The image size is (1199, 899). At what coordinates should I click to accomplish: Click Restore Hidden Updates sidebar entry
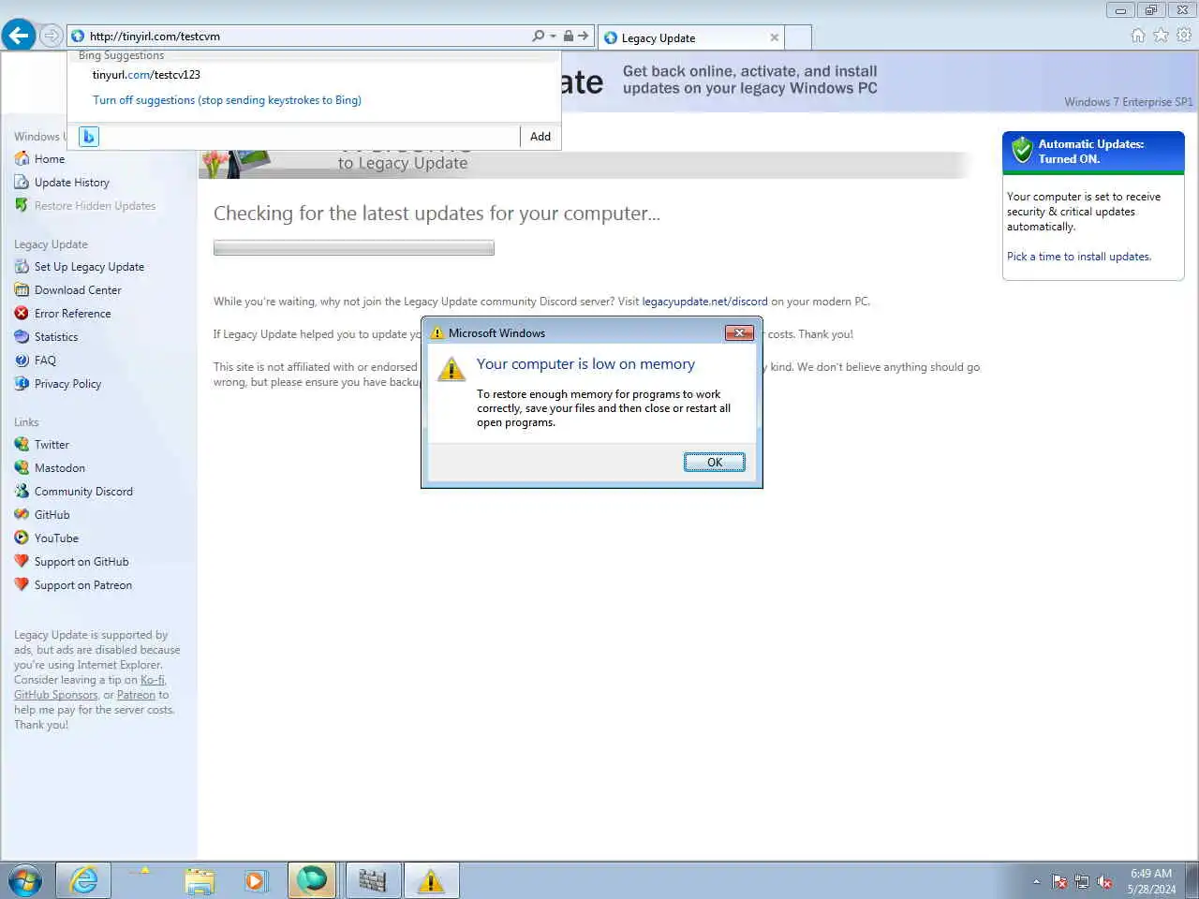(x=95, y=206)
